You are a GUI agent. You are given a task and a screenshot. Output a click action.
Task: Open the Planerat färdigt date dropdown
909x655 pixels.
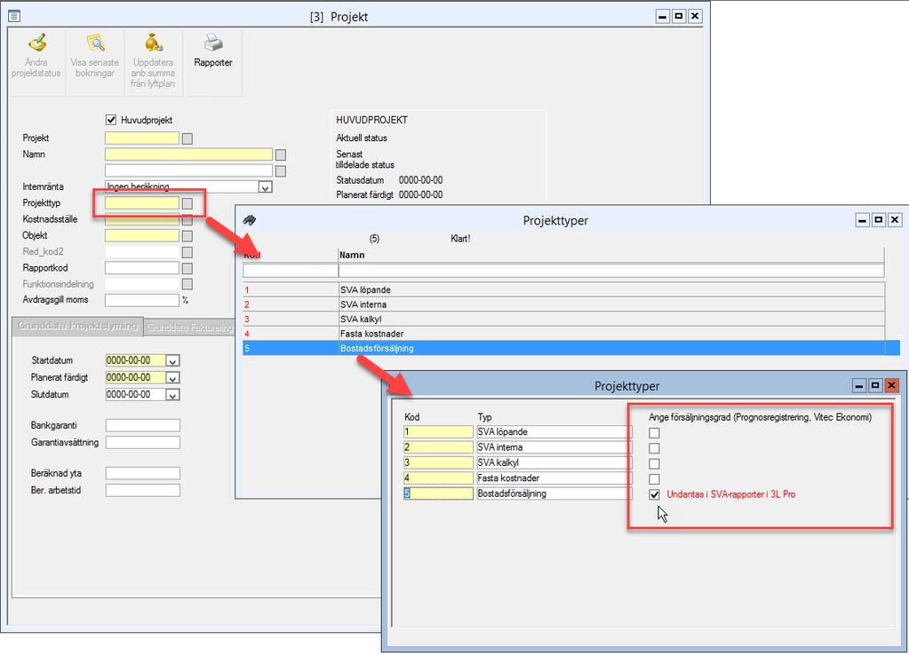[x=172, y=377]
